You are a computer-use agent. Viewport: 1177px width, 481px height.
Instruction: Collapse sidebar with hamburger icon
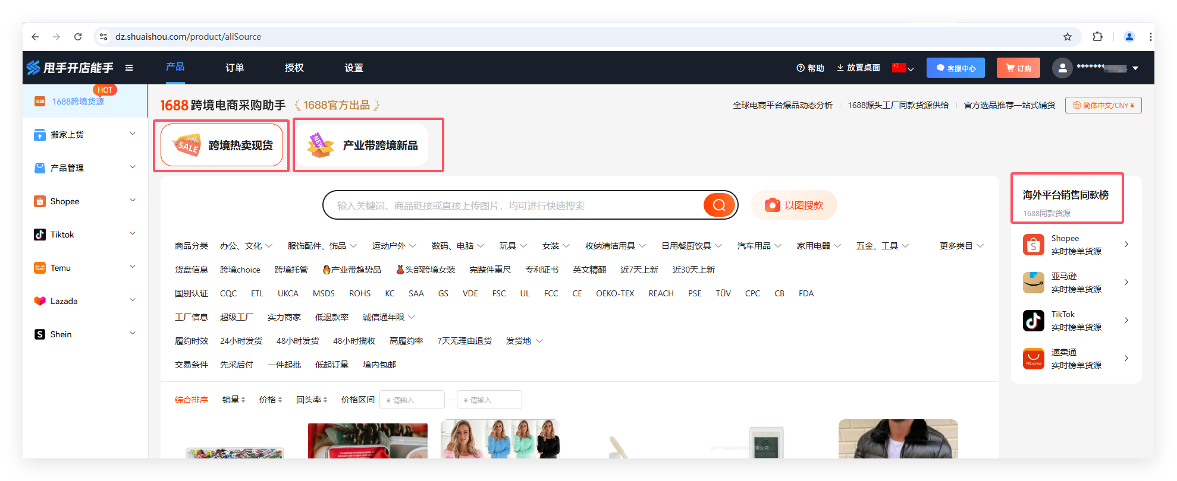click(x=129, y=68)
